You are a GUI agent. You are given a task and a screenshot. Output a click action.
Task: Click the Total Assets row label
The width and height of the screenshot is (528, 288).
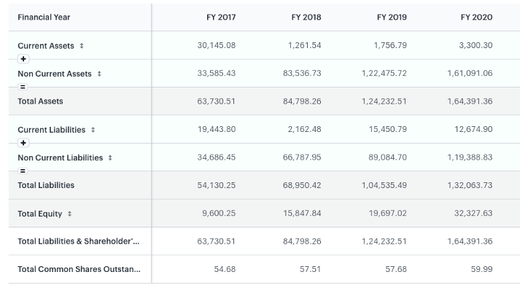[x=40, y=101]
